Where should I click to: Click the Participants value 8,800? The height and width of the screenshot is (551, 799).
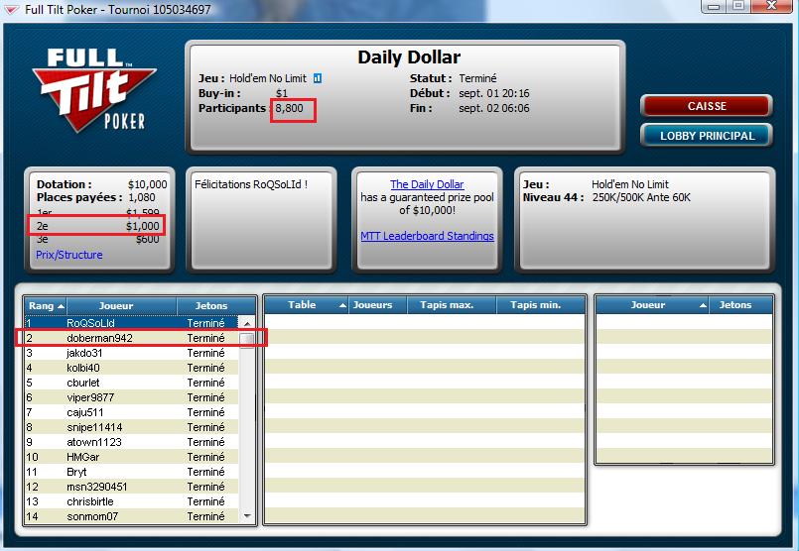290,108
